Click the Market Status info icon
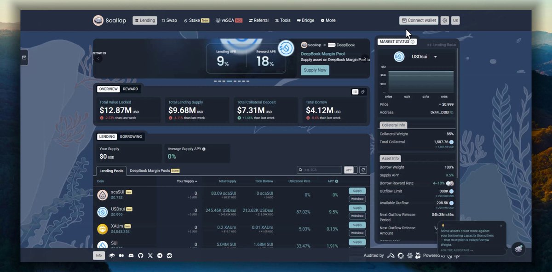The image size is (552, 272). click(x=413, y=42)
